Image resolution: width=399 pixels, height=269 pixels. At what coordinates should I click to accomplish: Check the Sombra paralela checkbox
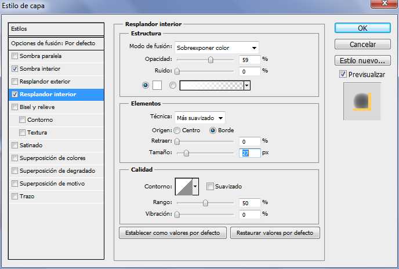14,56
